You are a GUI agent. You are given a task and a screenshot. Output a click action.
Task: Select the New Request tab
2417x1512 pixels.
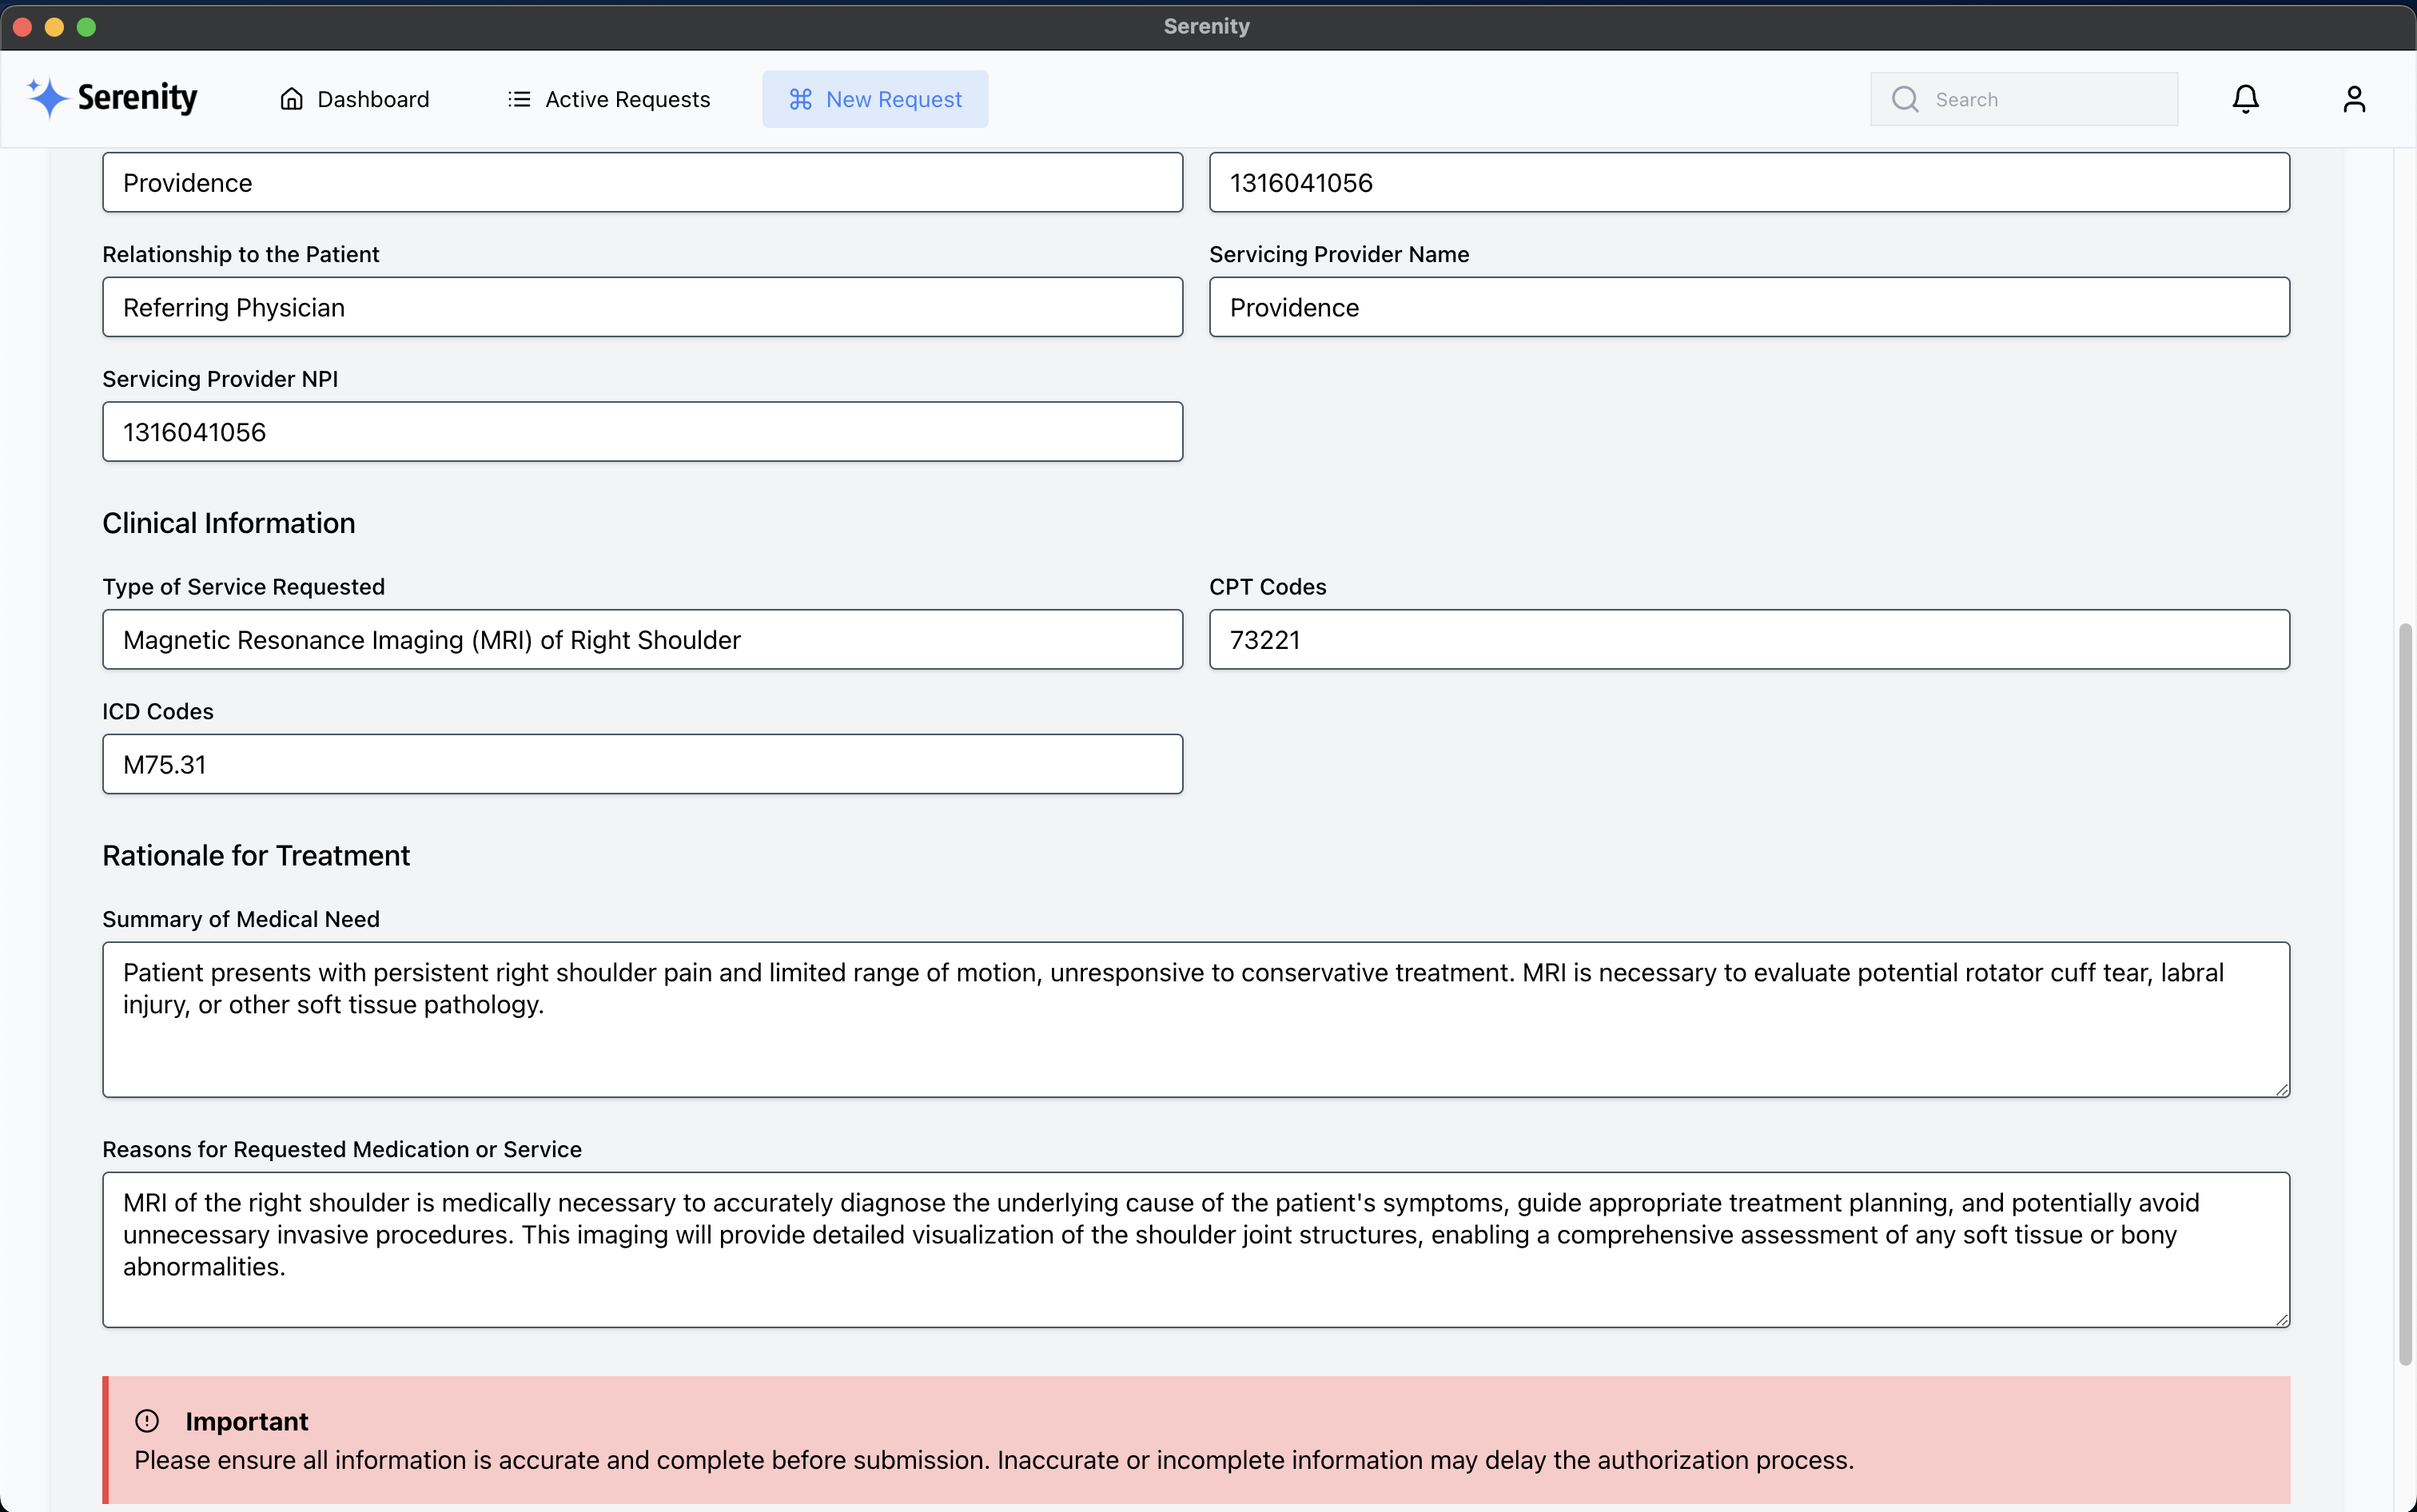(x=875, y=99)
